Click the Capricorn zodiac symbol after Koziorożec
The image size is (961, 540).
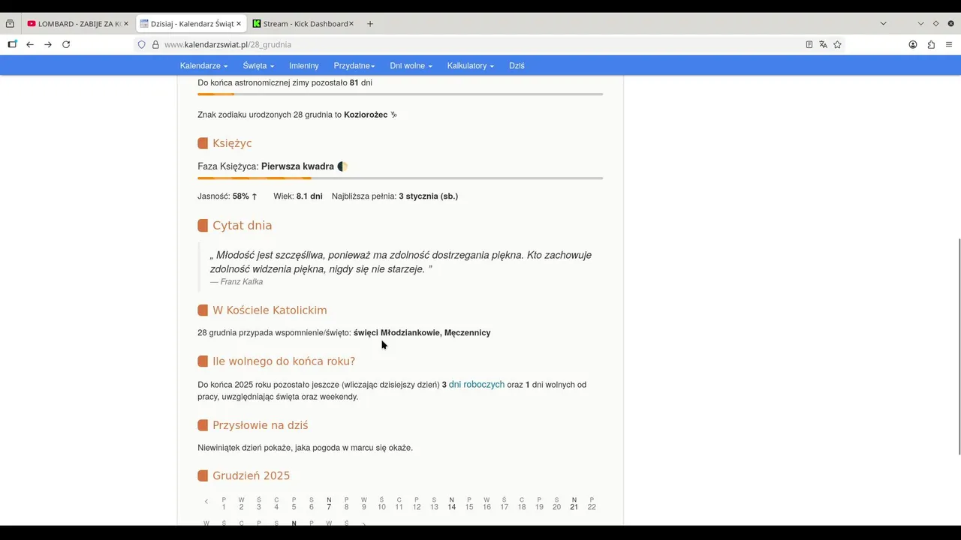pyautogui.click(x=393, y=115)
